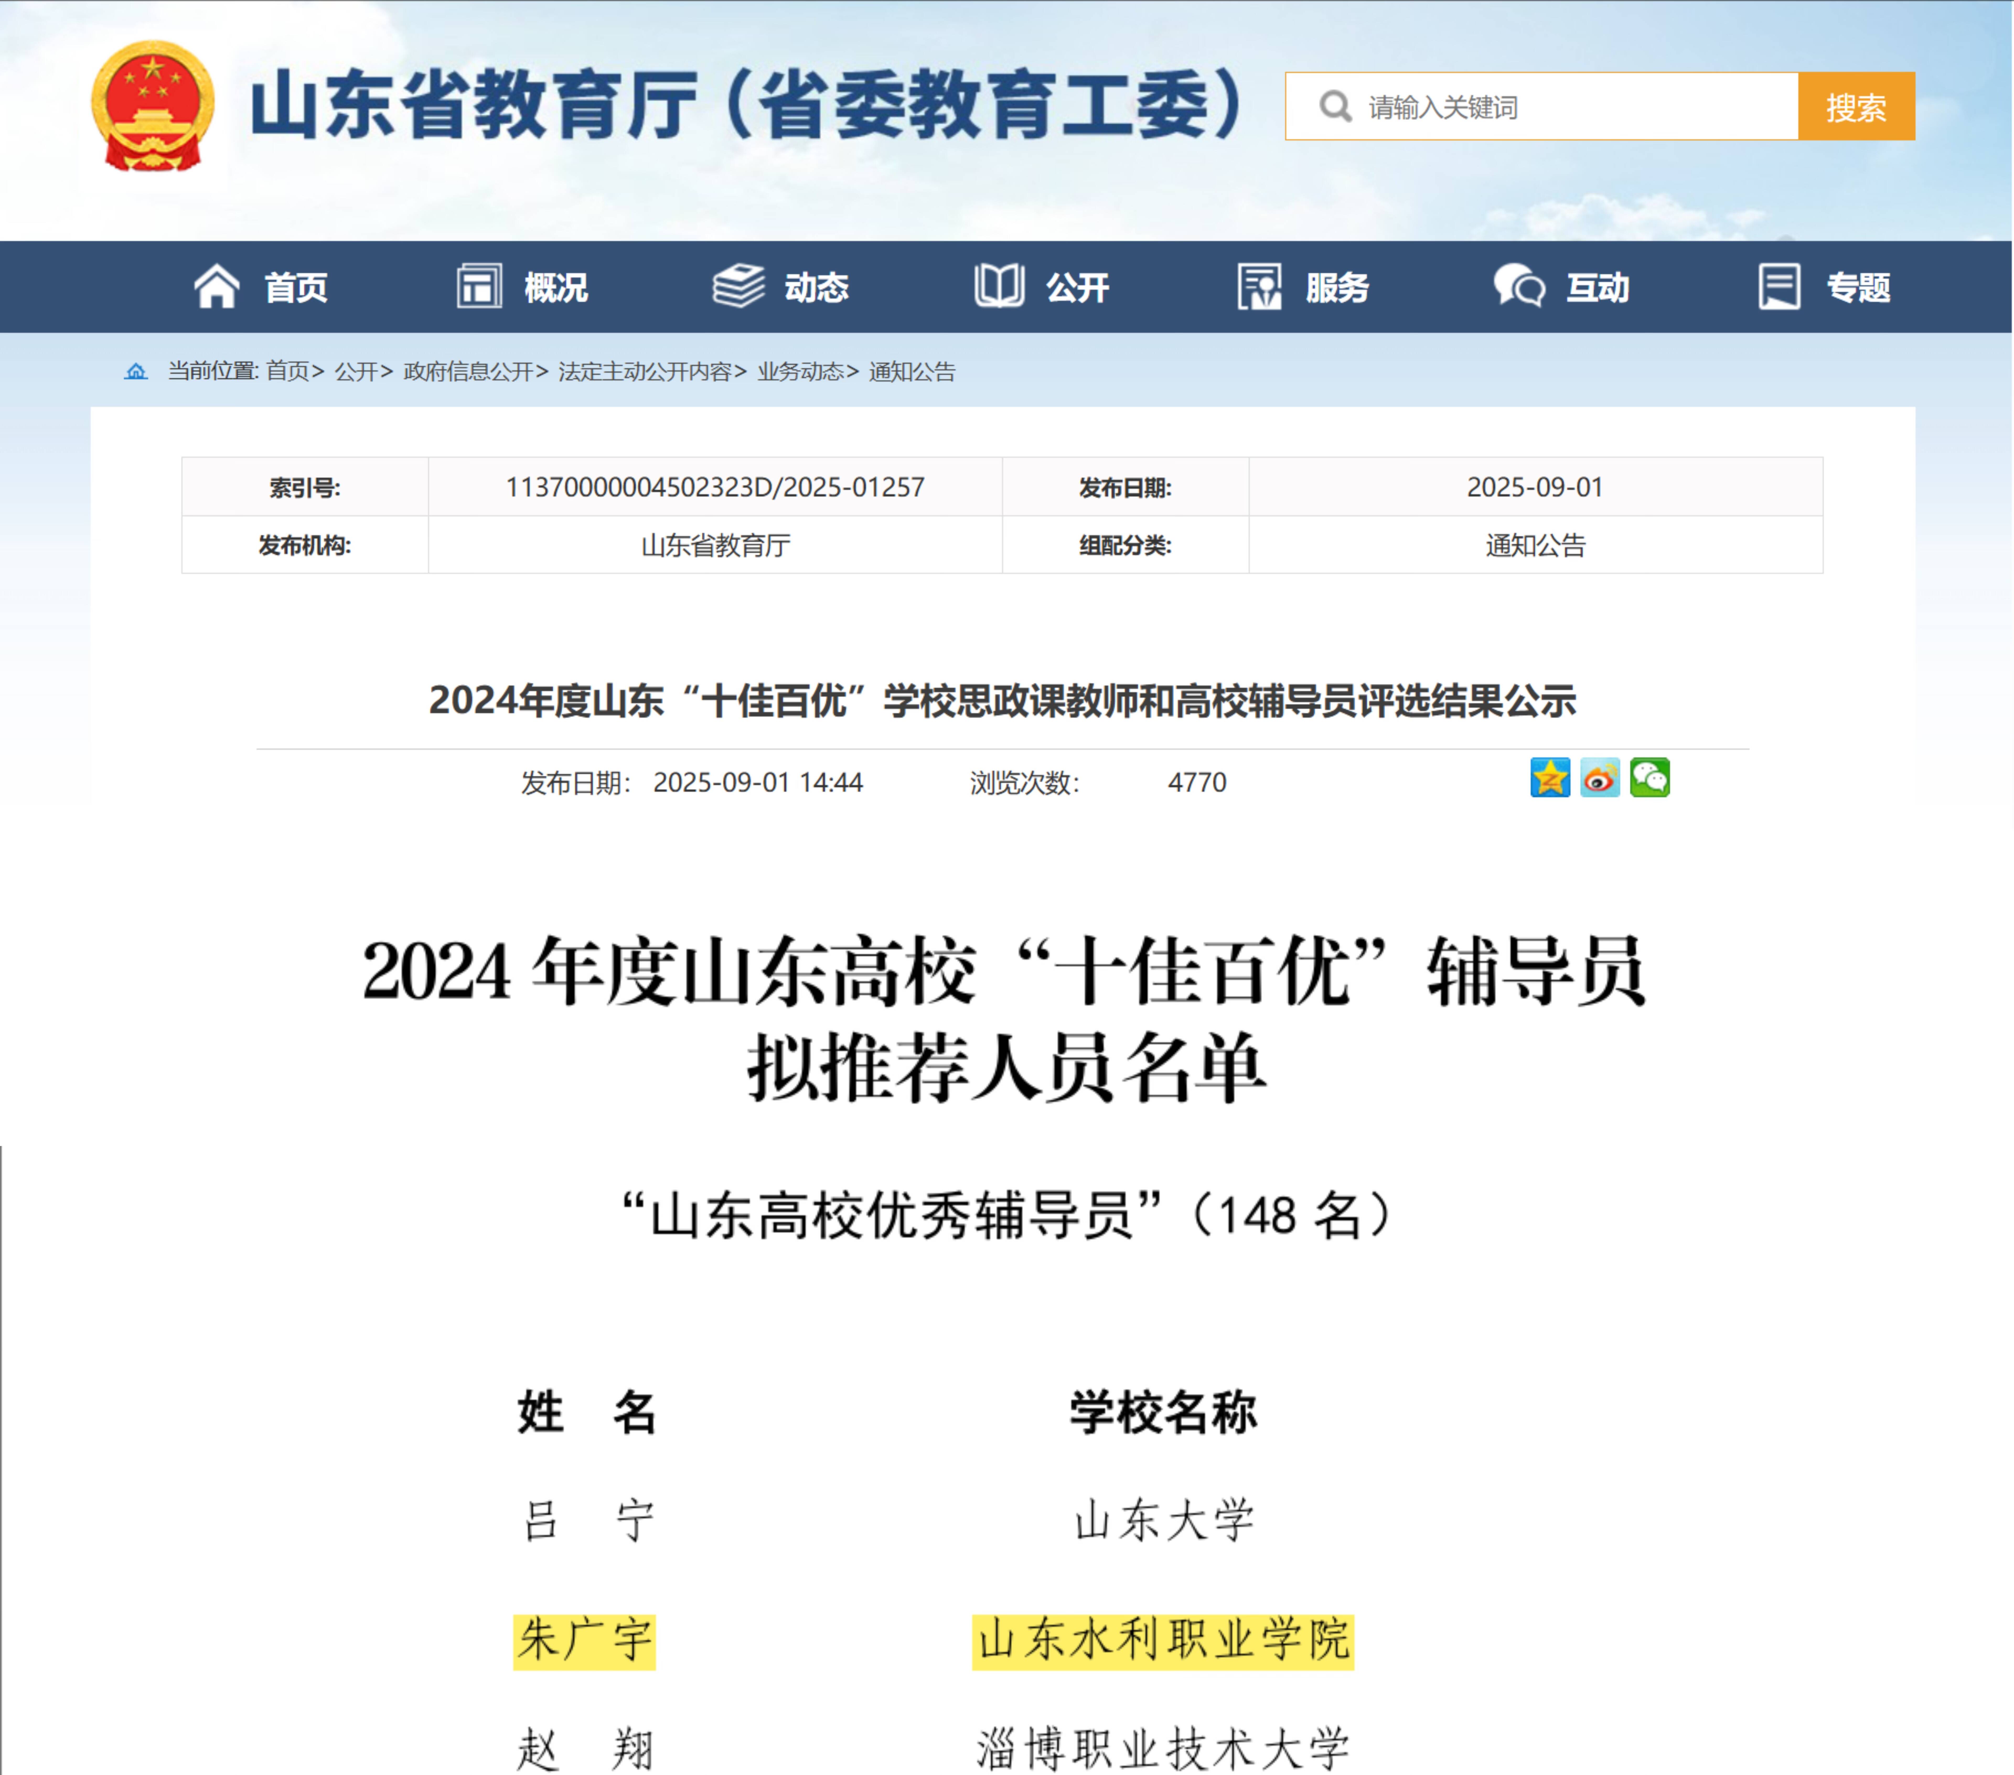Click the site title 山东省教育厅
Image resolution: width=2014 pixels, height=1775 pixels.
coord(749,104)
